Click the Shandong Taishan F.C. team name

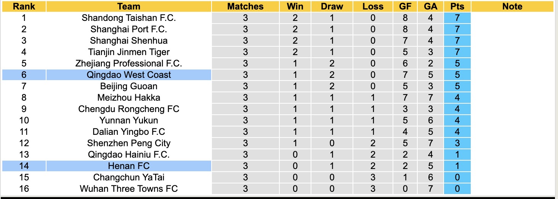(x=129, y=18)
